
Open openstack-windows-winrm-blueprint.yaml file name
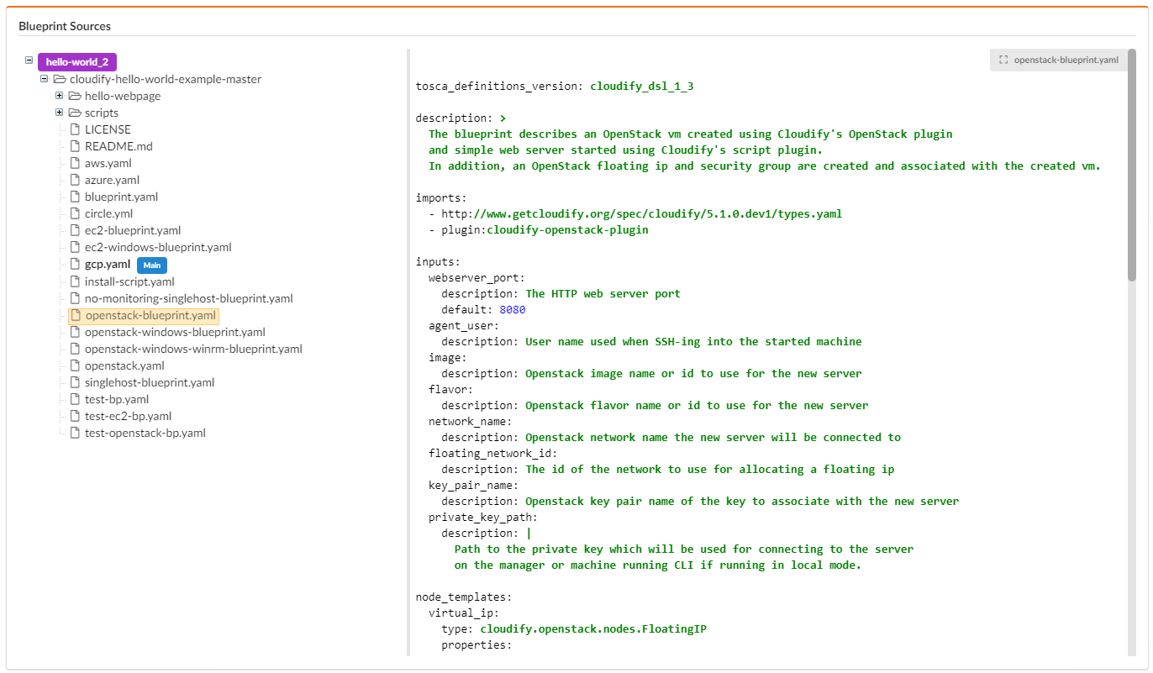[193, 349]
